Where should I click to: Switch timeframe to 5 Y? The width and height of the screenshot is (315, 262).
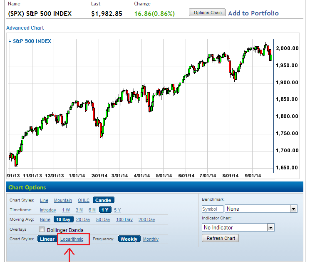[x=117, y=210]
